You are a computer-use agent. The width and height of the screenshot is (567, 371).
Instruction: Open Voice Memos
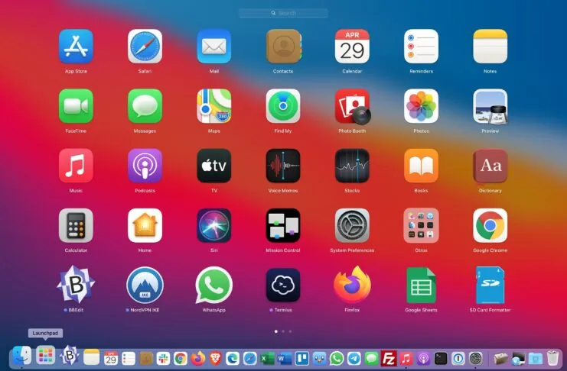pyautogui.click(x=283, y=166)
